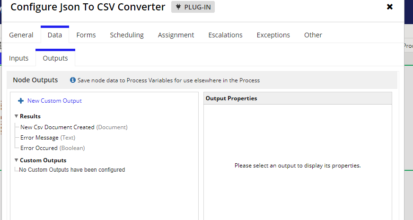This screenshot has height=220, width=413.
Task: Switch to the Other tab
Action: [313, 35]
